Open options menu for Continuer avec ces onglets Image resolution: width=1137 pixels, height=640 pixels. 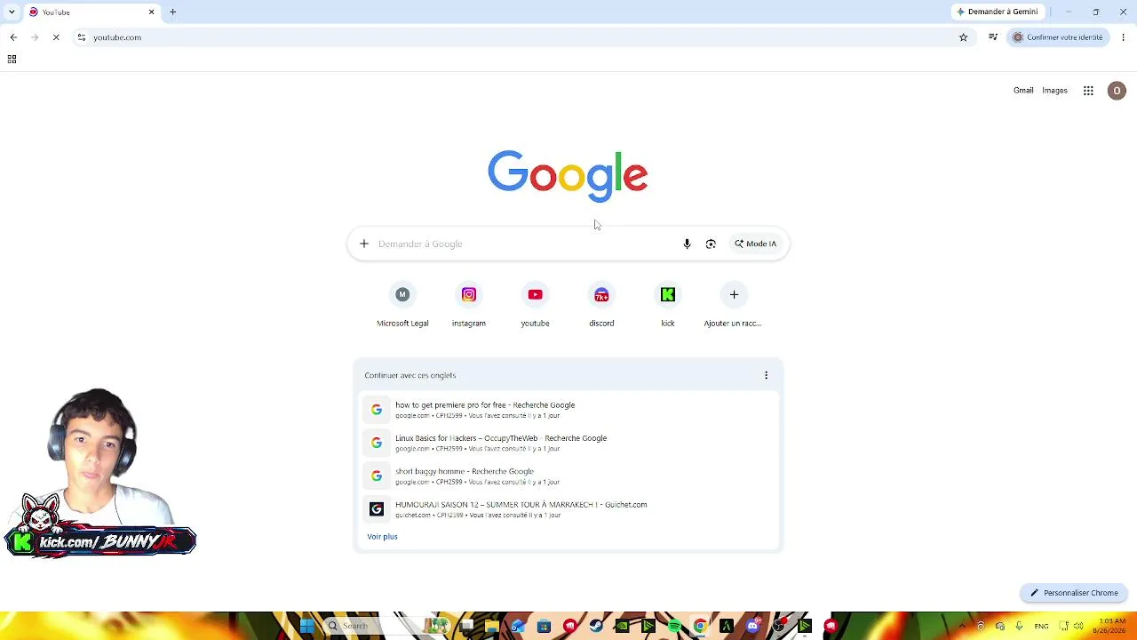click(766, 375)
